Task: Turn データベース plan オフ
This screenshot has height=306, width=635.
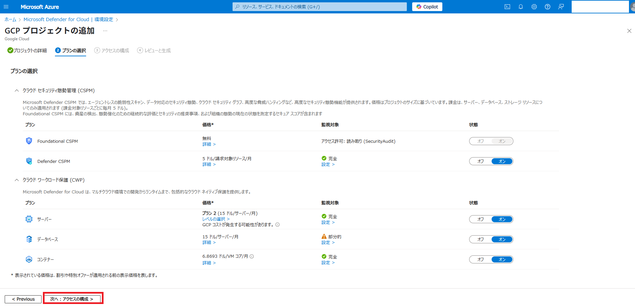Action: tap(481, 239)
